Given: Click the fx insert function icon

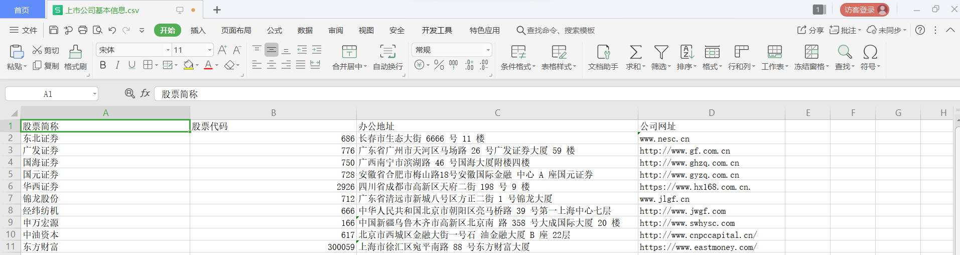Looking at the screenshot, I should click(x=145, y=93).
